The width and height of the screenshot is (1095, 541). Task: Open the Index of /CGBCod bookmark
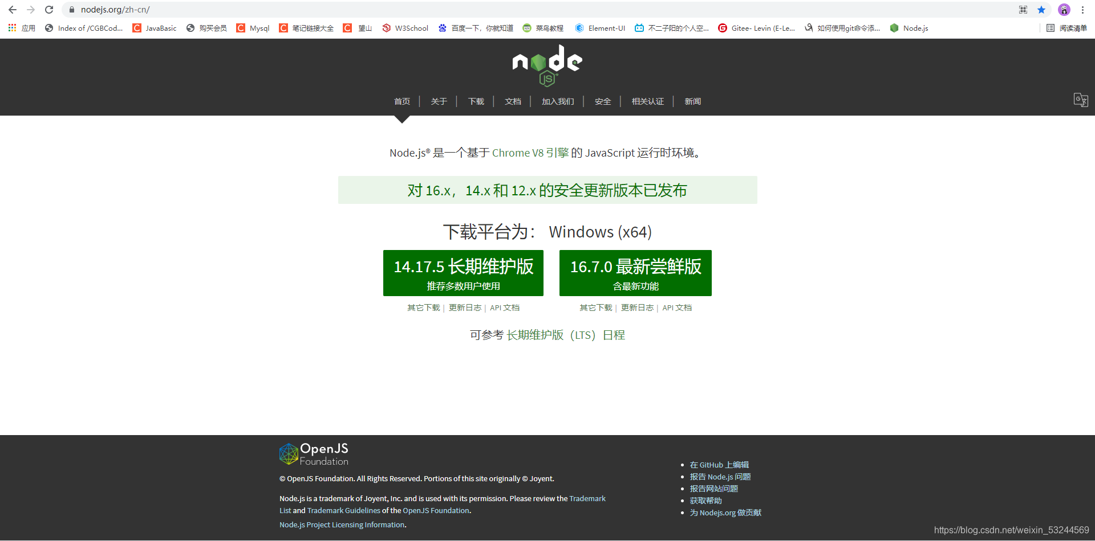[84, 28]
